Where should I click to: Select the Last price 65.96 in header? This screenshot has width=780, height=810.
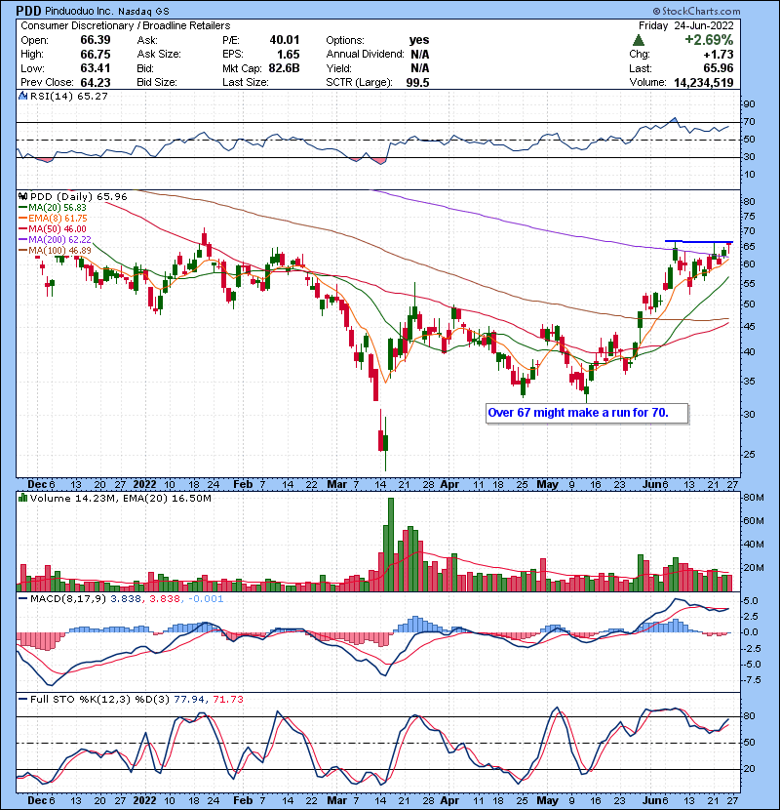pyautogui.click(x=719, y=68)
